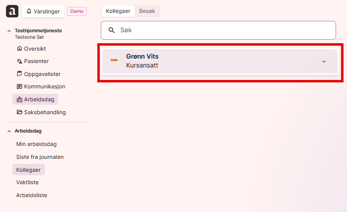
Task: Expand the Grønn Vits card chevron
Action: (x=324, y=62)
